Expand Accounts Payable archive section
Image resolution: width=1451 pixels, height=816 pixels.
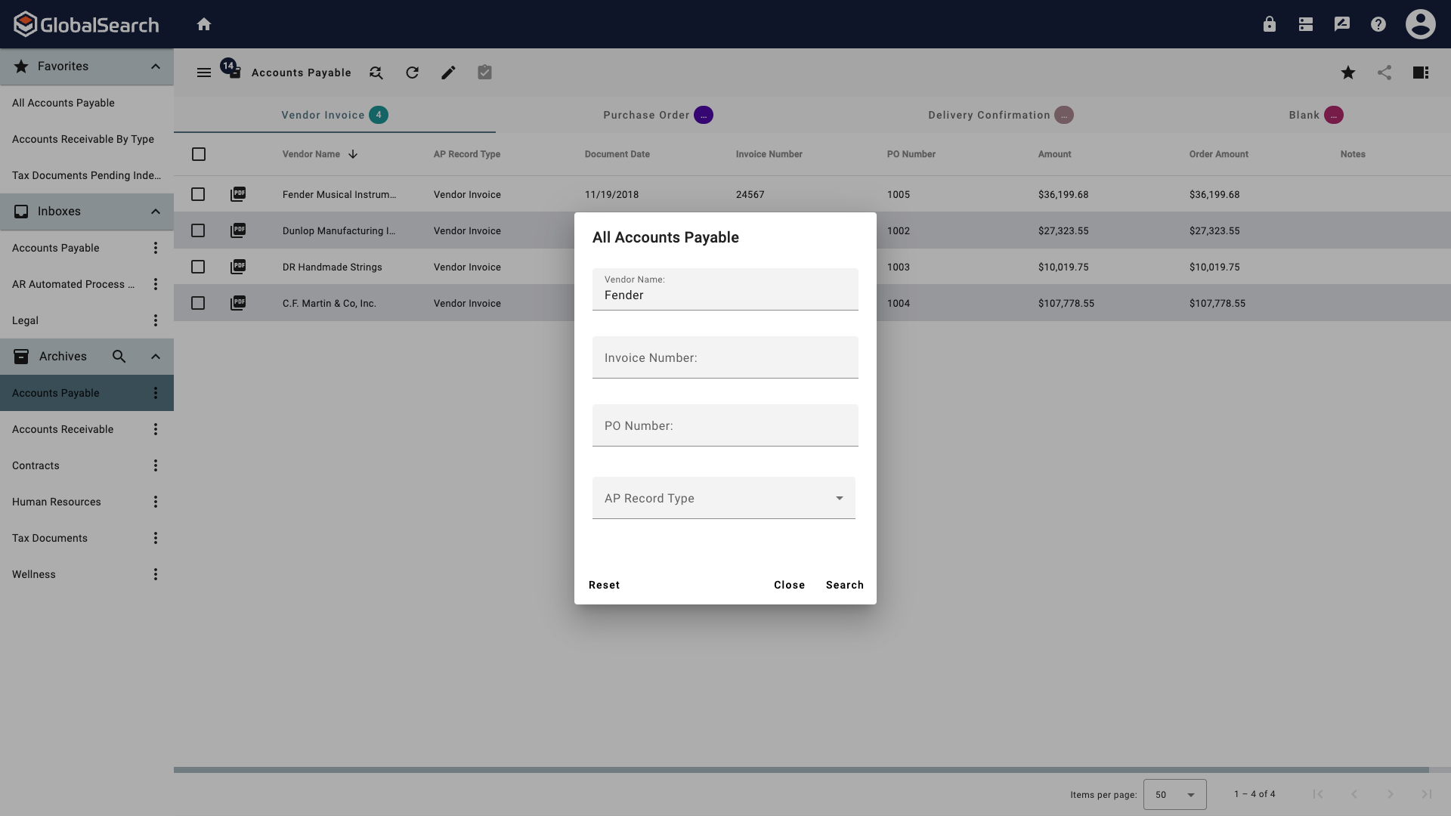(56, 393)
